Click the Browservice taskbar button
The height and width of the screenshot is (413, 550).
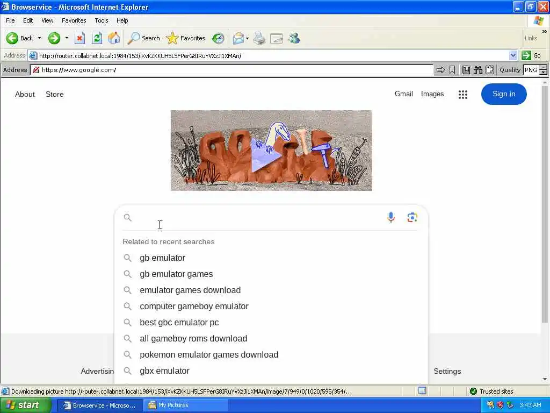tap(99, 405)
